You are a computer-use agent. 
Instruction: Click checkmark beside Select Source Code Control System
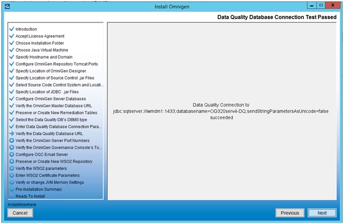(x=12, y=85)
